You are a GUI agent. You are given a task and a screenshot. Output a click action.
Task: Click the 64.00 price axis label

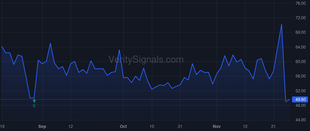tap(300, 47)
